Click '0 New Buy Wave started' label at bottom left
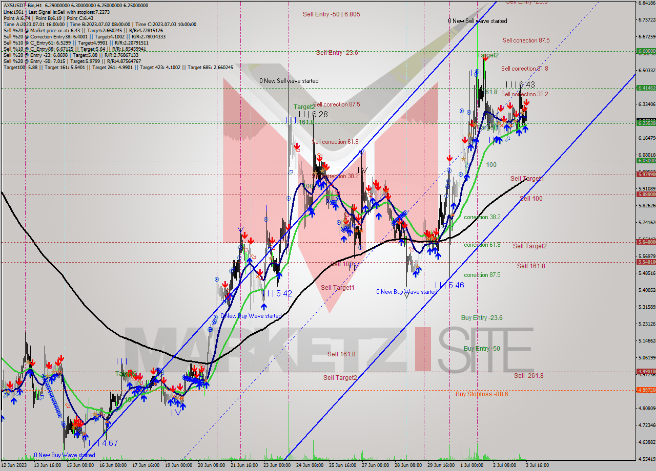Viewport: 656px width, 471px height. coord(65,455)
